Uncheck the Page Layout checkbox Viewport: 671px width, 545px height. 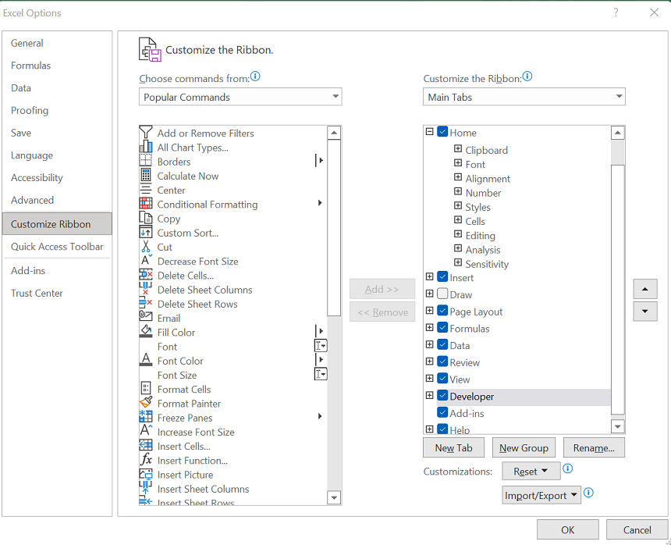pos(442,311)
